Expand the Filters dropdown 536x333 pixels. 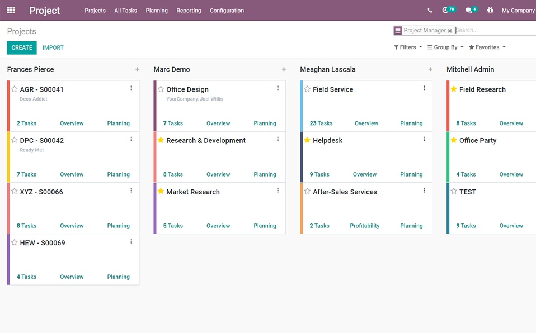pos(408,47)
